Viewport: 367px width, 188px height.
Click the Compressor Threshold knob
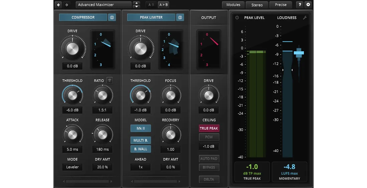(x=72, y=95)
